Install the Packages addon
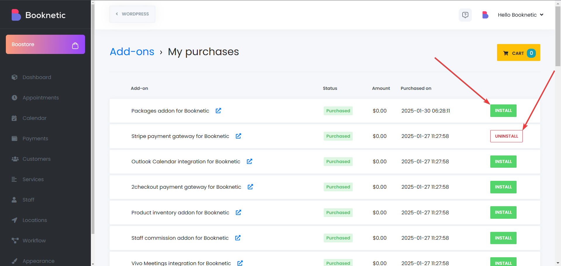This screenshot has width=561, height=266. [503, 111]
